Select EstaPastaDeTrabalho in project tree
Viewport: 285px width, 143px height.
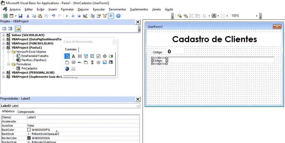[35, 56]
